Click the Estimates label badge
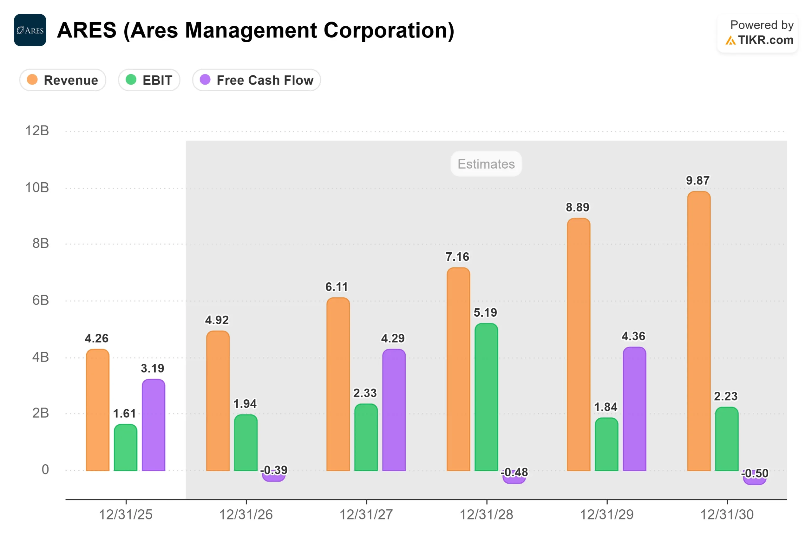 click(486, 164)
